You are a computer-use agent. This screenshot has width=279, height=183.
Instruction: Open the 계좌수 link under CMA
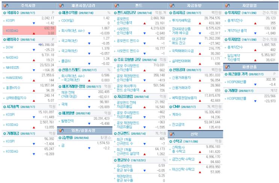(x=176, y=115)
